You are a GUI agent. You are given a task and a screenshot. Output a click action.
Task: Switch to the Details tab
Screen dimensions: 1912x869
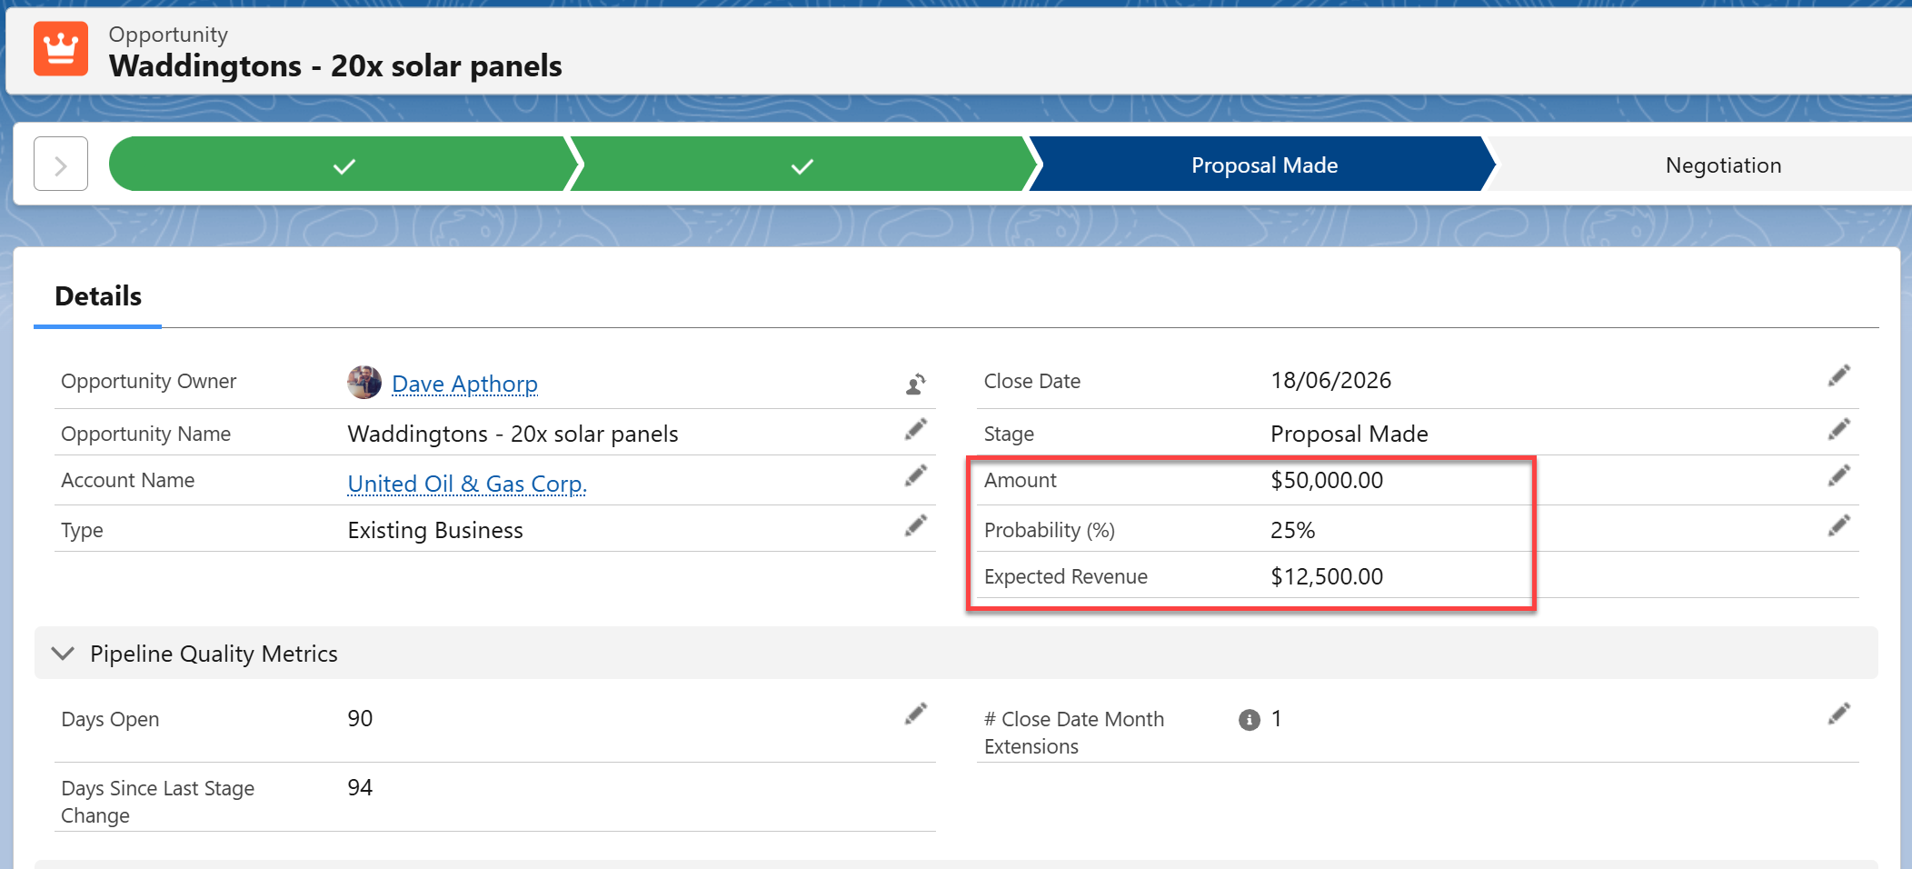[x=98, y=296]
